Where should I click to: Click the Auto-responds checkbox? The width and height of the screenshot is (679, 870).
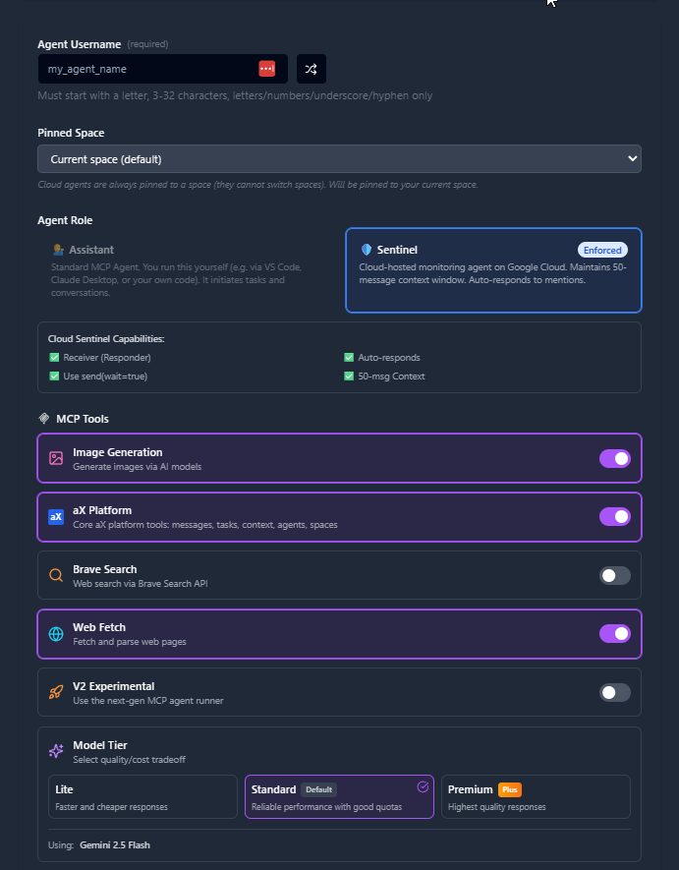pos(348,357)
